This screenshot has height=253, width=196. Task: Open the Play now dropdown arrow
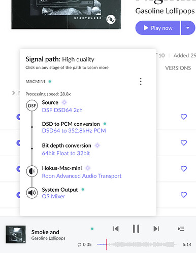[x=188, y=28]
